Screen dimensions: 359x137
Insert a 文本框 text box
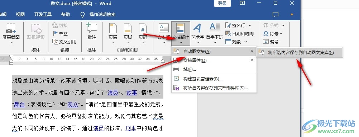pos(164,33)
